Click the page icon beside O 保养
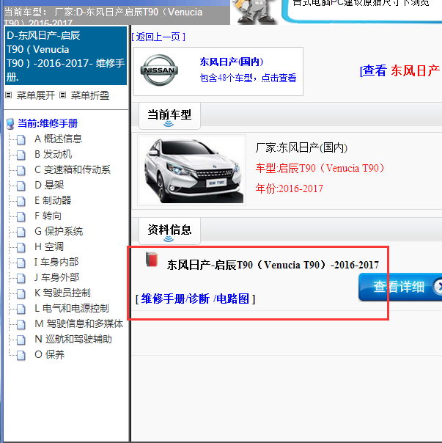442x443 pixels. [x=21, y=355]
